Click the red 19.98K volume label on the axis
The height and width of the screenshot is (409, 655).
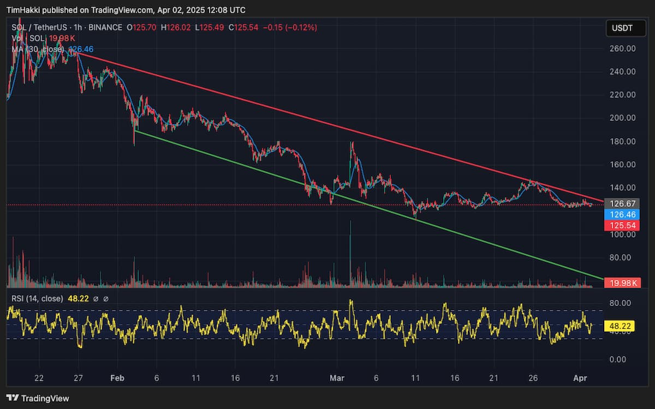tap(622, 283)
